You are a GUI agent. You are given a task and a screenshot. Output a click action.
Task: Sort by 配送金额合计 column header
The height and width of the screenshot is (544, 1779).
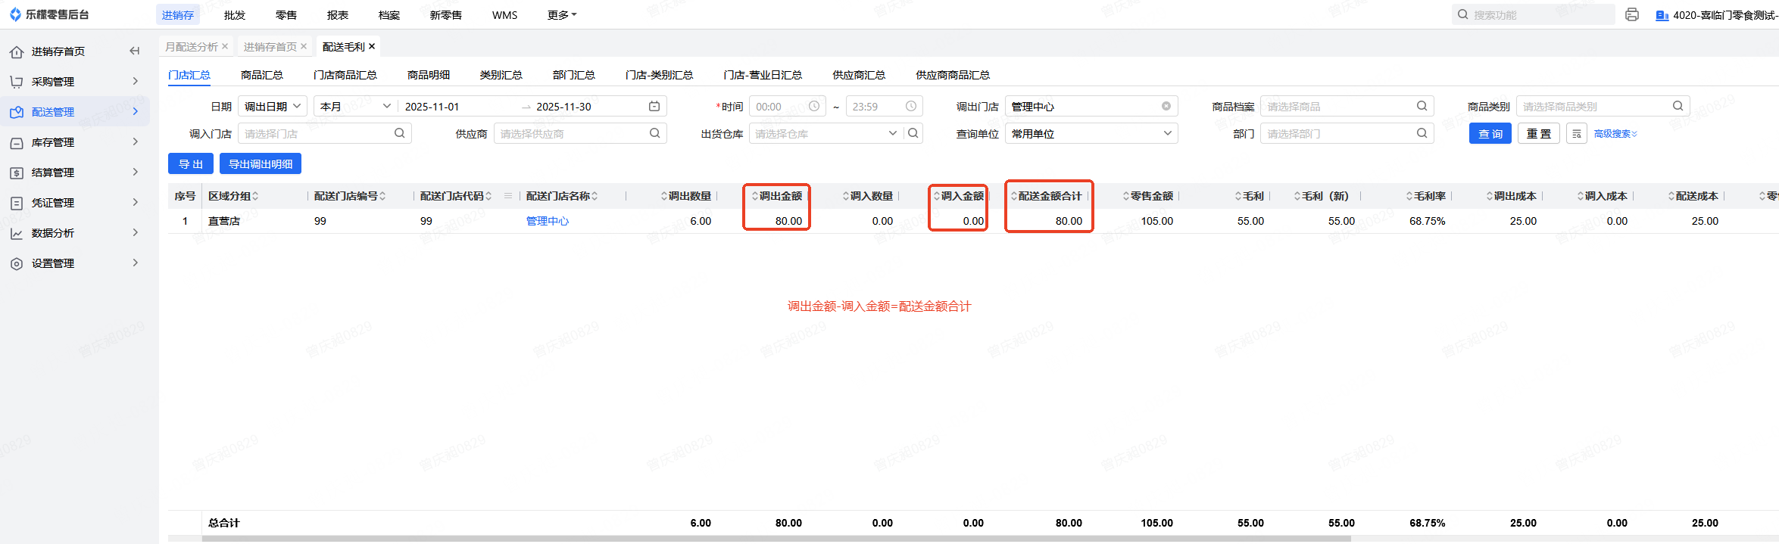click(1047, 196)
